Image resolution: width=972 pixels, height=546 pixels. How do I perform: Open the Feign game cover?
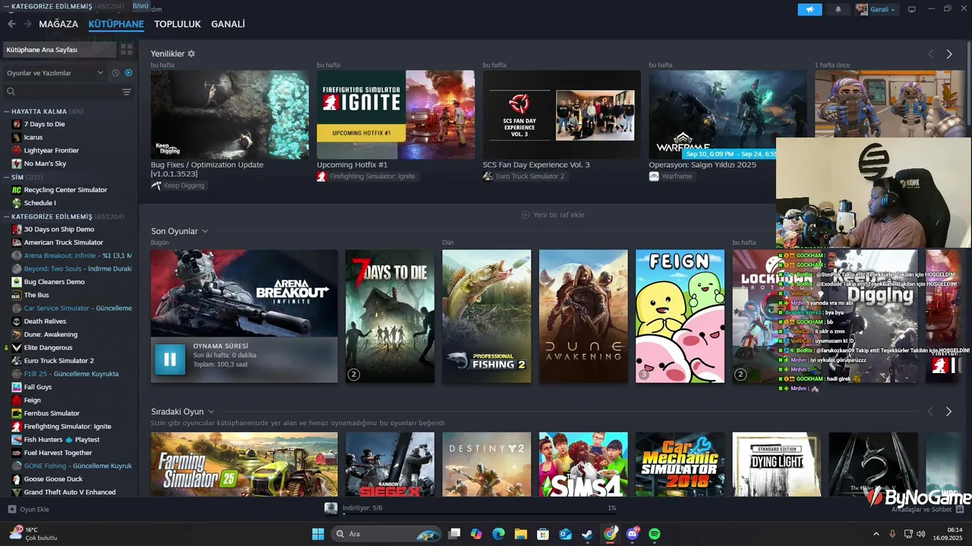coord(680,316)
